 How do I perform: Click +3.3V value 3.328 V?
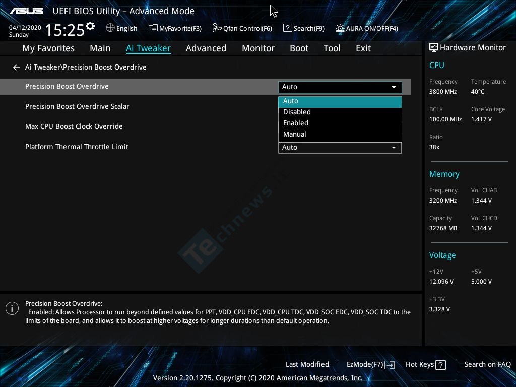pos(439,309)
